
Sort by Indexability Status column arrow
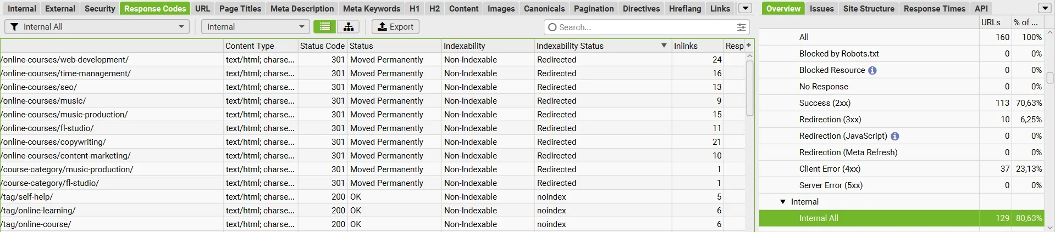[x=664, y=46]
